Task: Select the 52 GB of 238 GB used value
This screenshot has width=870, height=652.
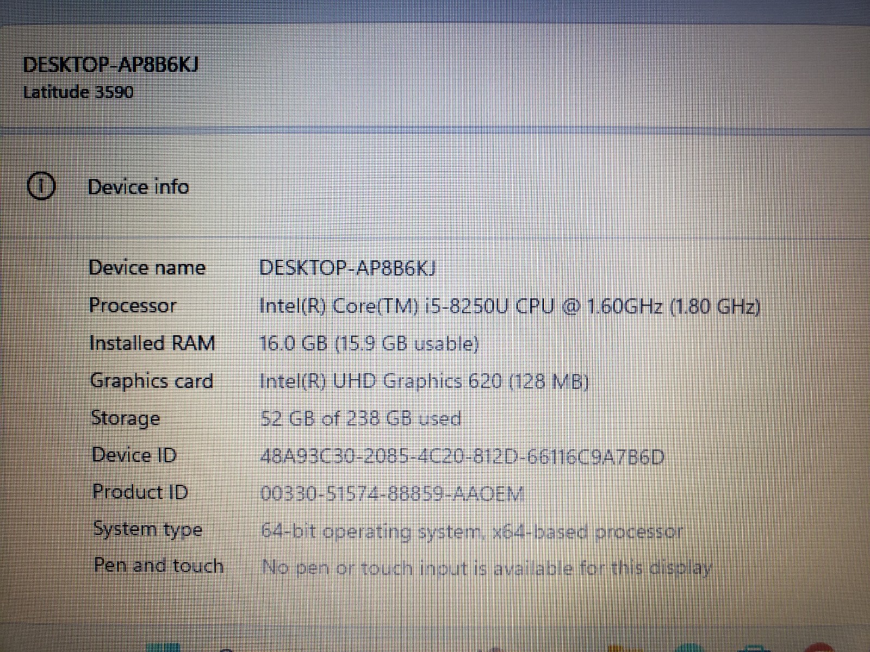Action: pyautogui.click(x=361, y=418)
